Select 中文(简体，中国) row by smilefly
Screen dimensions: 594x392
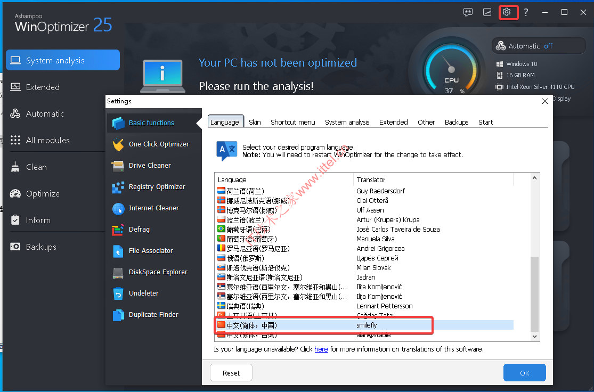pos(365,325)
